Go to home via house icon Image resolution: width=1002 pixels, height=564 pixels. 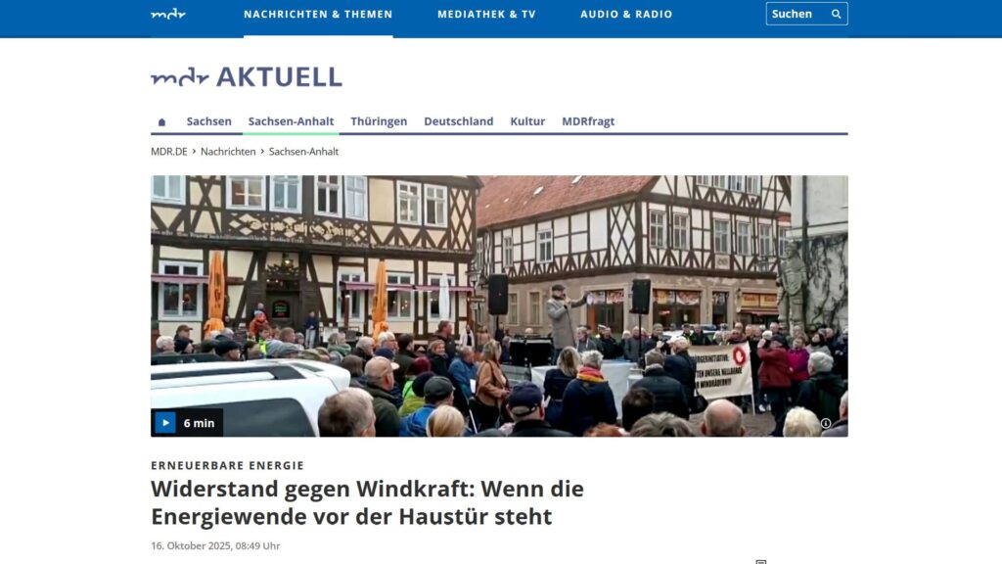[161, 122]
